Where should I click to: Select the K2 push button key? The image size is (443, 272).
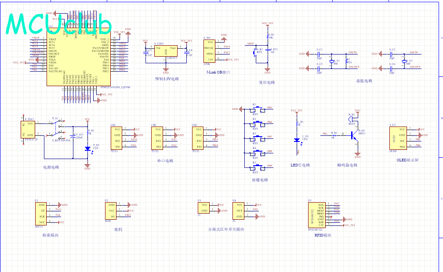coord(258,124)
